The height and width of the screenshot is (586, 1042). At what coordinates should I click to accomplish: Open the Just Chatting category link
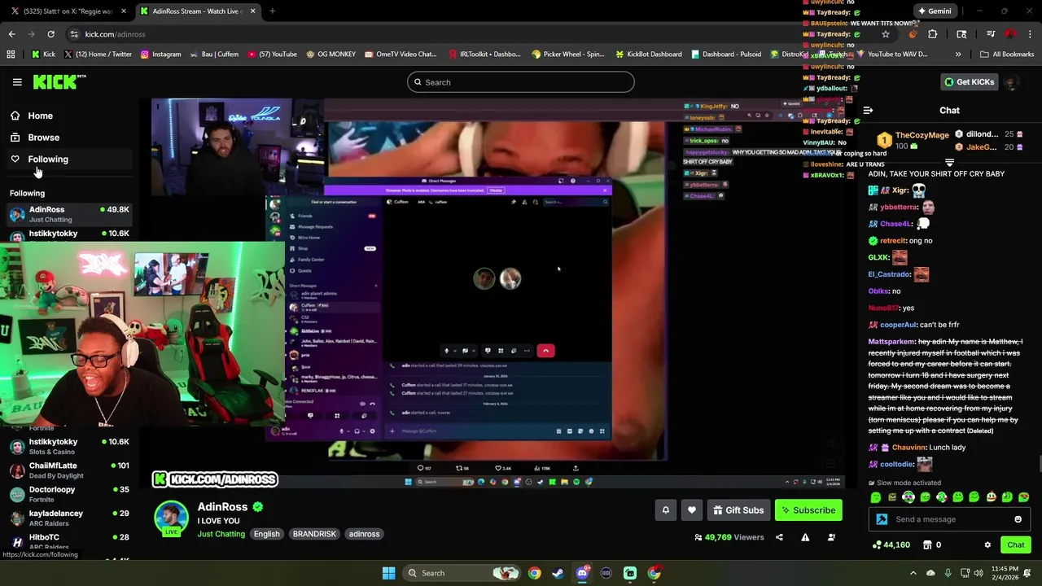[221, 534]
